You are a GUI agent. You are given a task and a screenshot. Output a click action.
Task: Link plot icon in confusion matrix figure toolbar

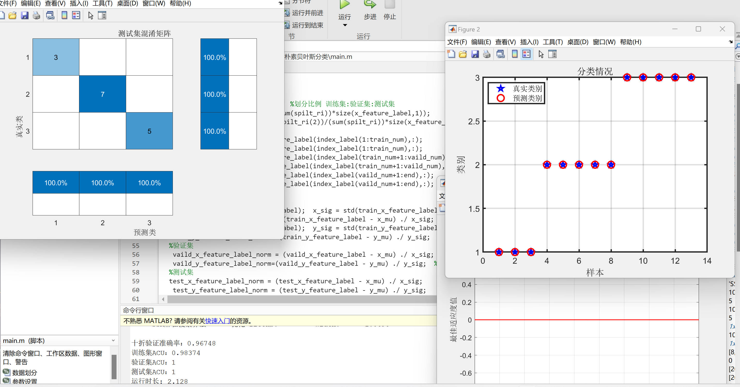[50, 15]
